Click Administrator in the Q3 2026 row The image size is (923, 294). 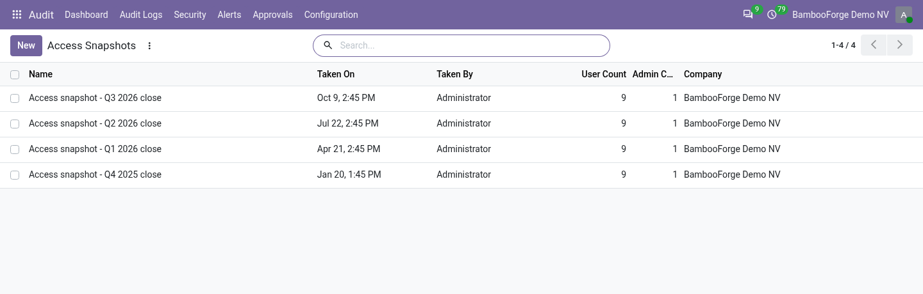[x=463, y=98]
